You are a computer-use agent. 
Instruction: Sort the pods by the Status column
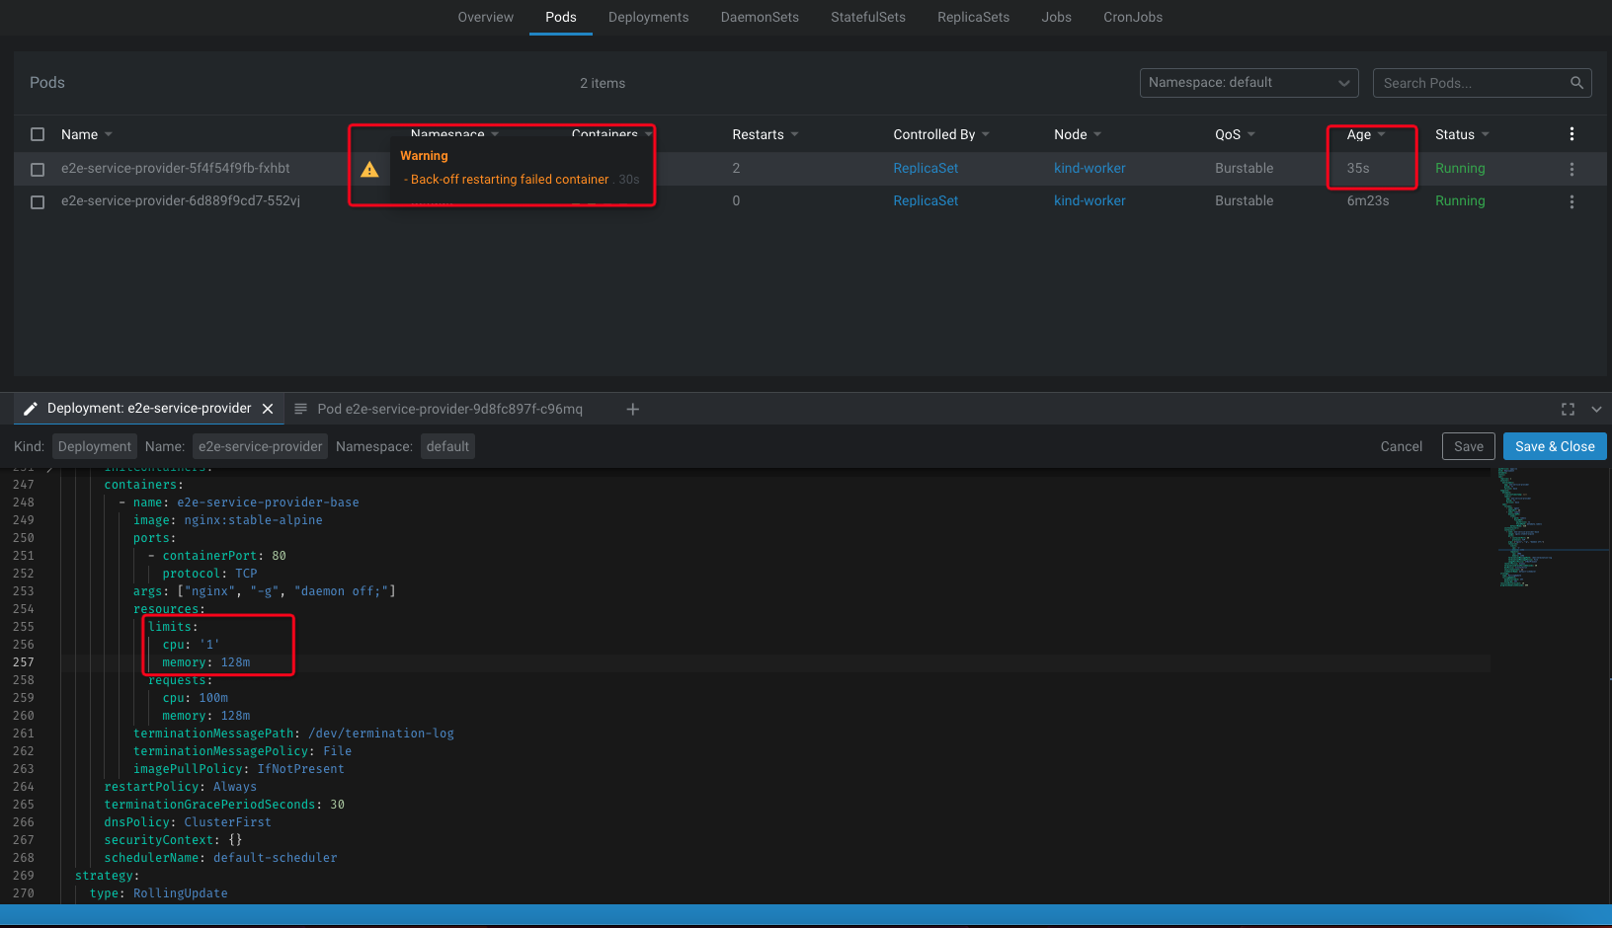[x=1462, y=134]
